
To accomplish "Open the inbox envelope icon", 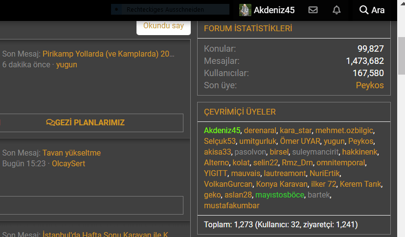I will pyautogui.click(x=313, y=10).
